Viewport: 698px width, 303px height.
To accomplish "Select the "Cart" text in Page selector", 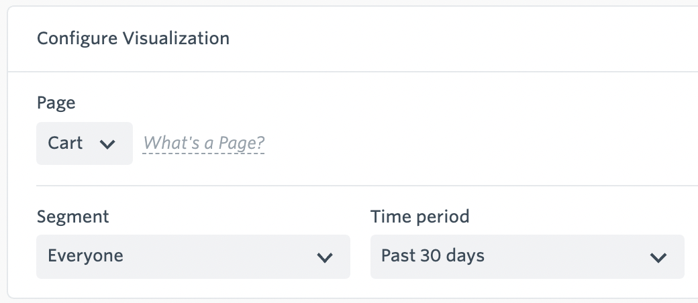I will [x=65, y=143].
